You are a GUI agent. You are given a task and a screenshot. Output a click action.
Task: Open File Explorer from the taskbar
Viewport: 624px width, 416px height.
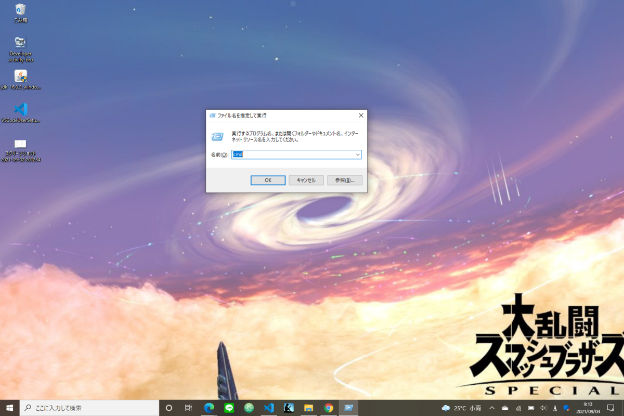coord(309,408)
